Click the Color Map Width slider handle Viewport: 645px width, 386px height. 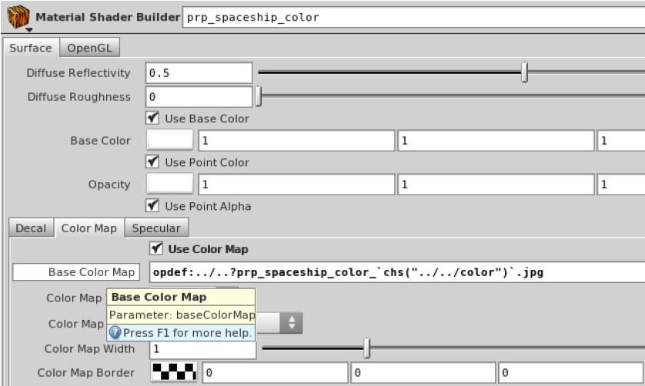[x=366, y=350]
